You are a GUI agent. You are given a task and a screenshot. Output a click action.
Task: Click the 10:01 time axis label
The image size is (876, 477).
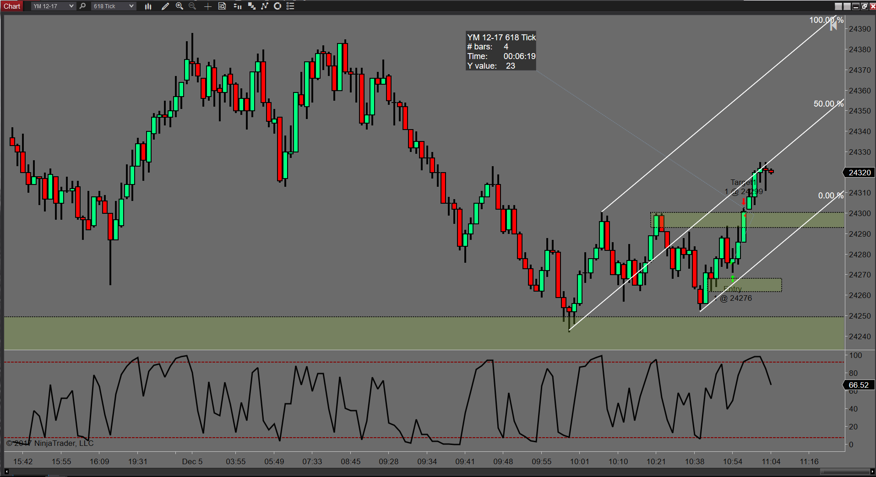(x=579, y=461)
